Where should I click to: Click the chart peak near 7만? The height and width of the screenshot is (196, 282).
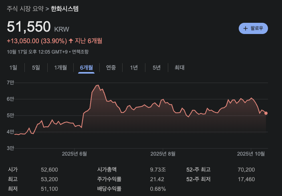click(97, 85)
